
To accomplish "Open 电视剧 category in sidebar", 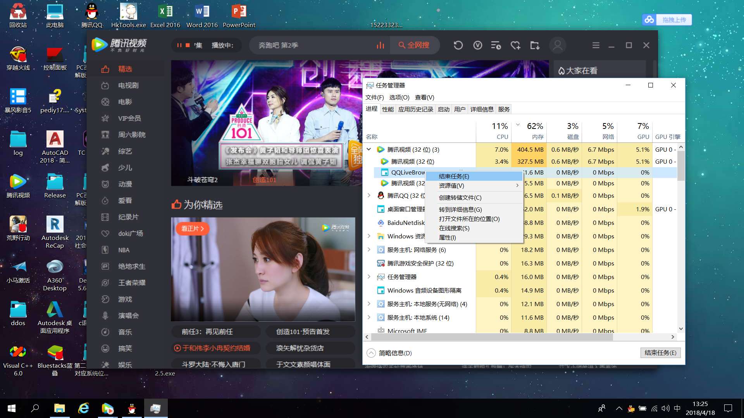I will click(128, 86).
